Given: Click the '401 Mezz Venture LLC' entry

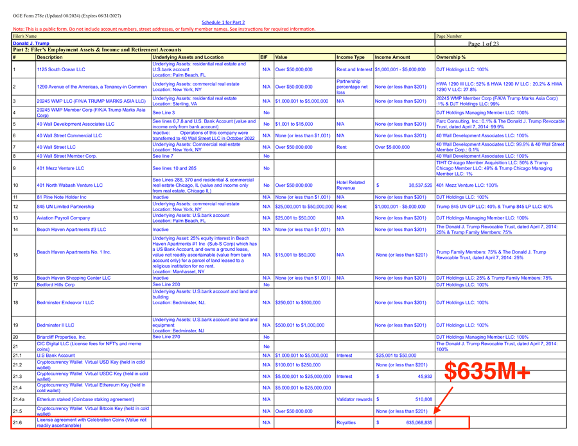Looking at the screenshot, I should [x=60, y=168].
